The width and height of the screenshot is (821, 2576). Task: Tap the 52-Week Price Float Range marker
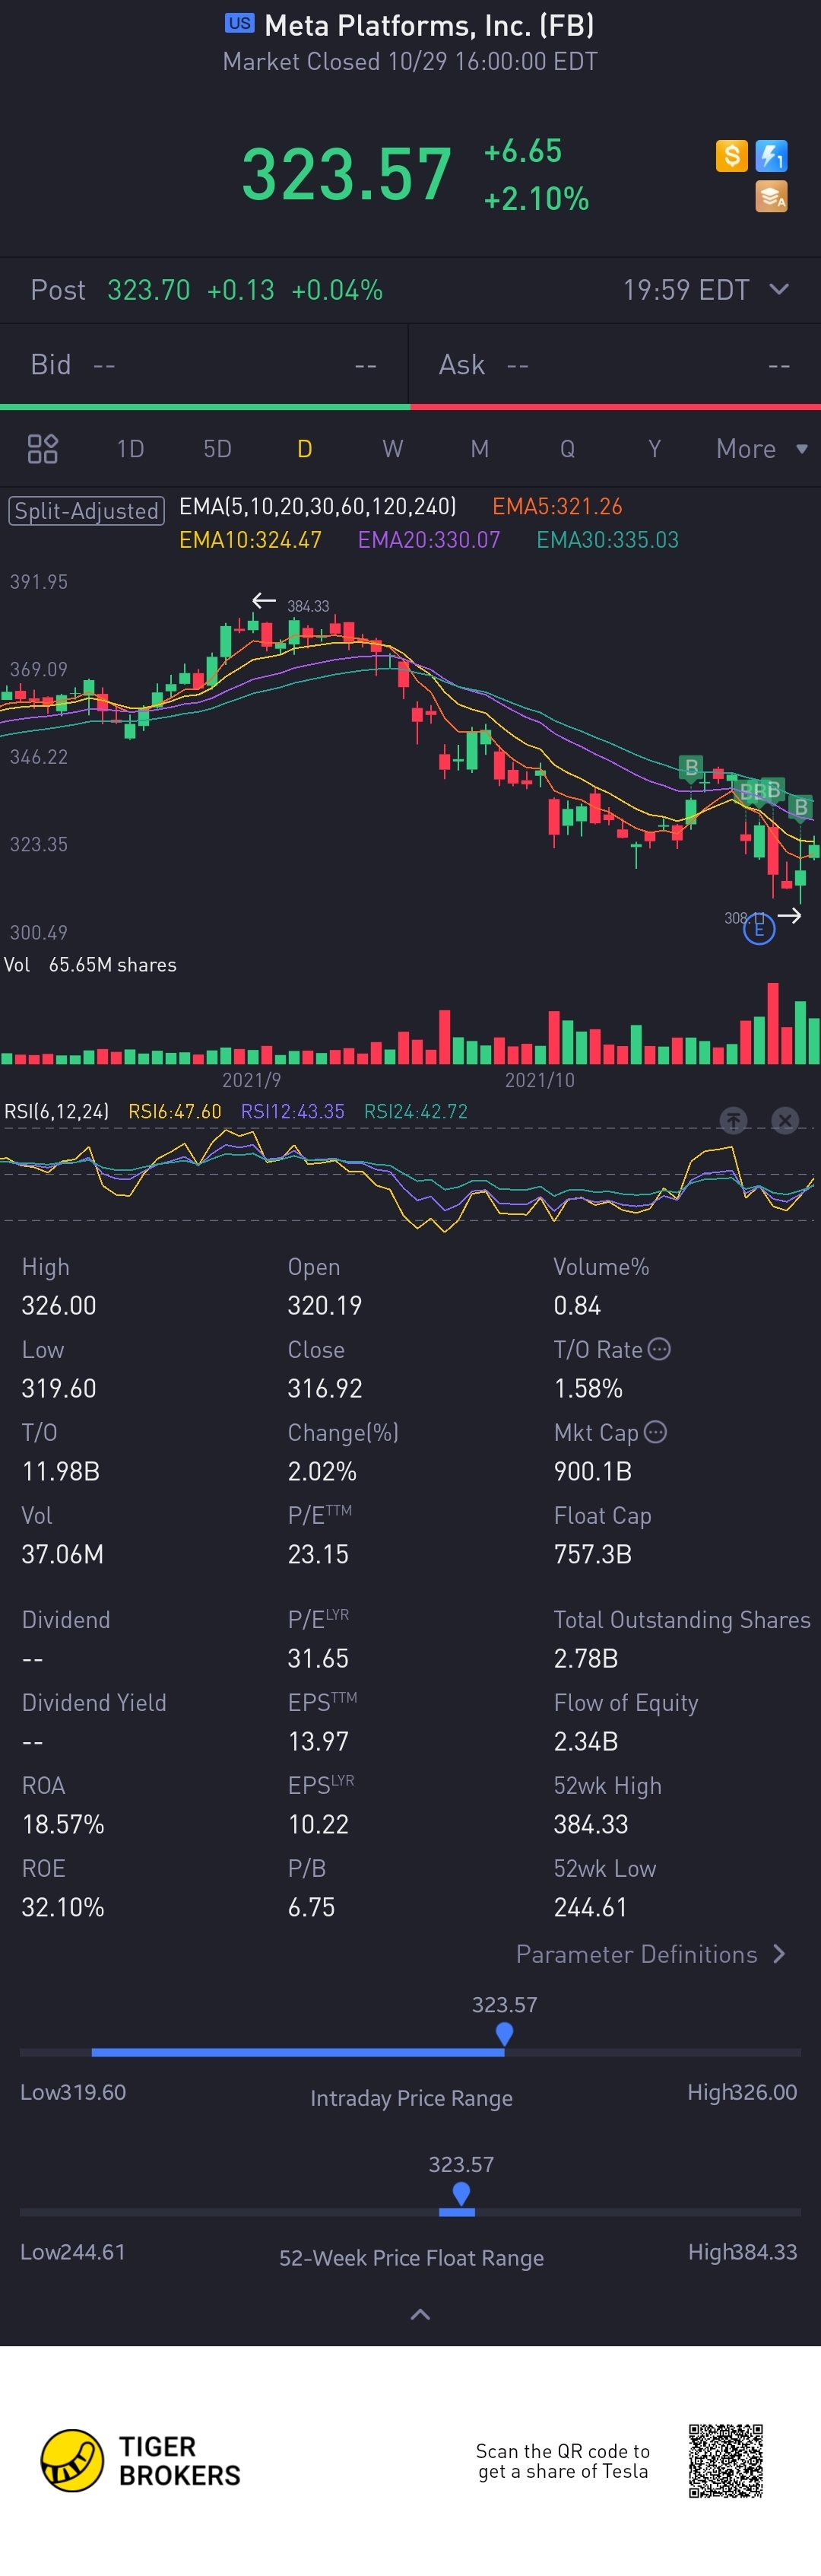point(461,2193)
